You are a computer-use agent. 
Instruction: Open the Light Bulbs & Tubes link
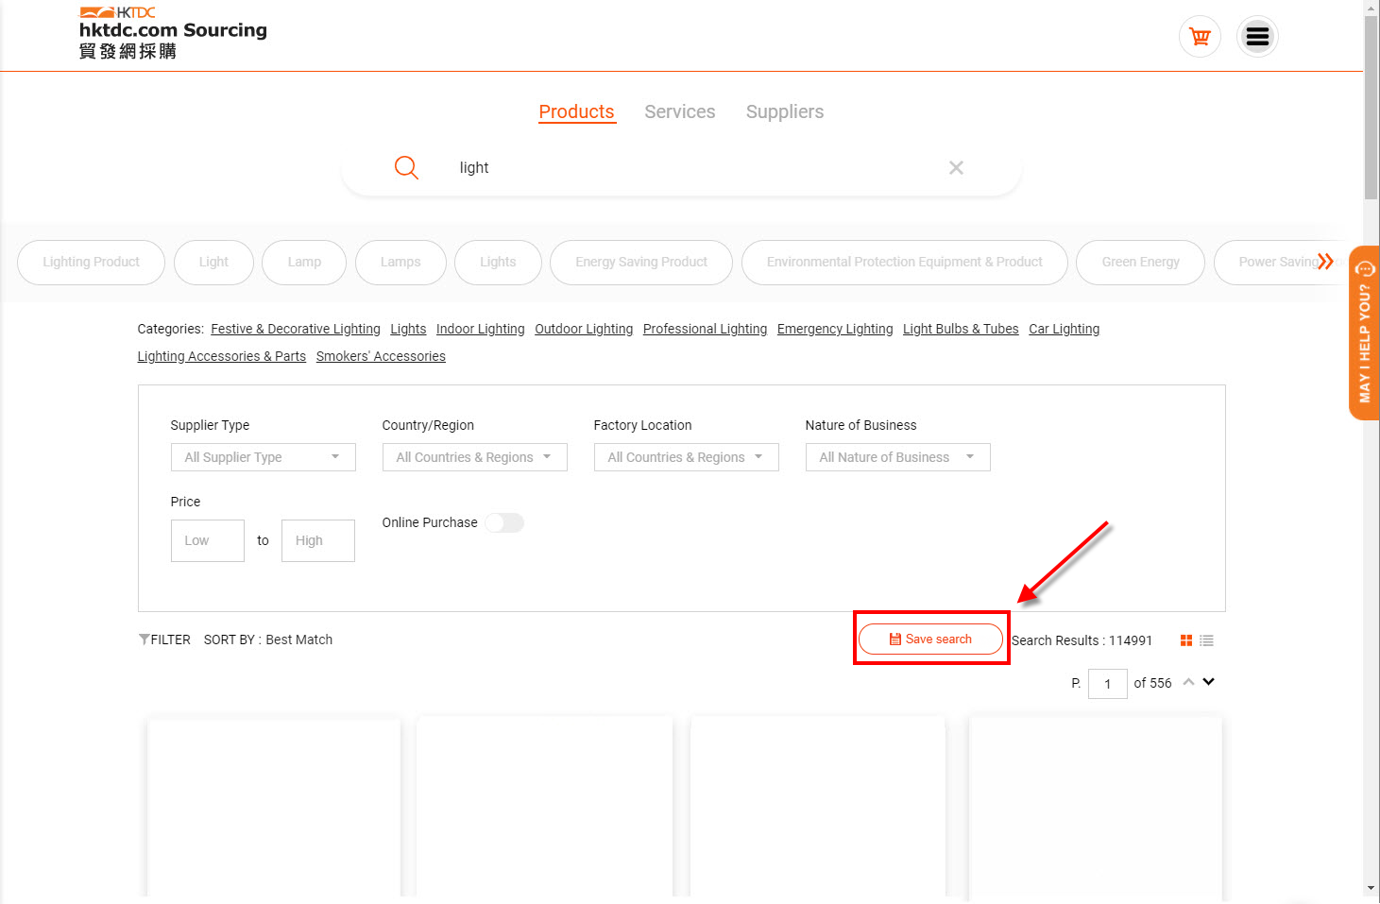click(x=961, y=329)
